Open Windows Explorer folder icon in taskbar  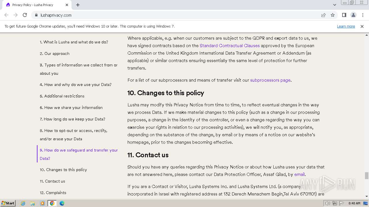tap(33, 203)
